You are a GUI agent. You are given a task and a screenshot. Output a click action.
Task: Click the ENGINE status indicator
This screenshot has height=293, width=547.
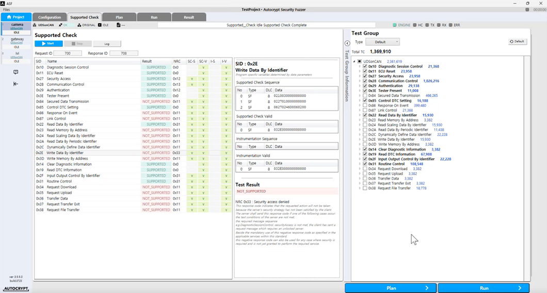pos(395,25)
